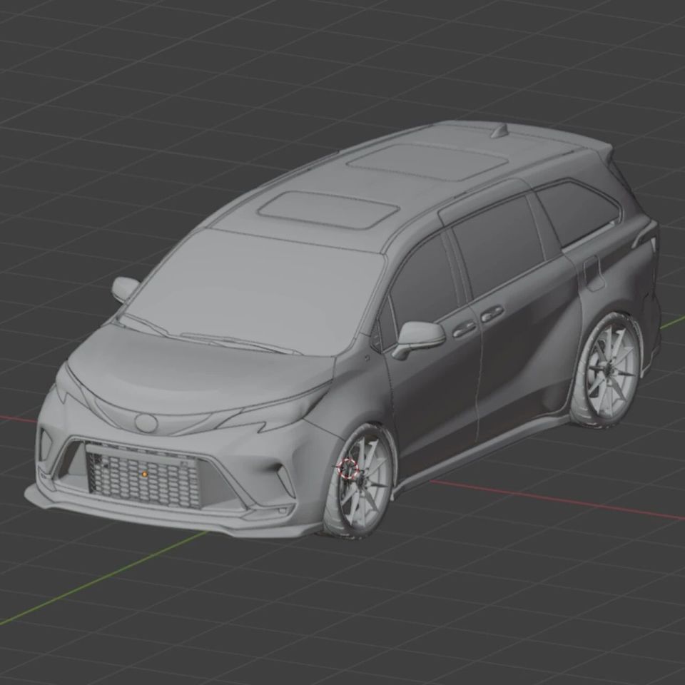Click the front door handle
This screenshot has height=685, width=685.
tap(464, 328)
